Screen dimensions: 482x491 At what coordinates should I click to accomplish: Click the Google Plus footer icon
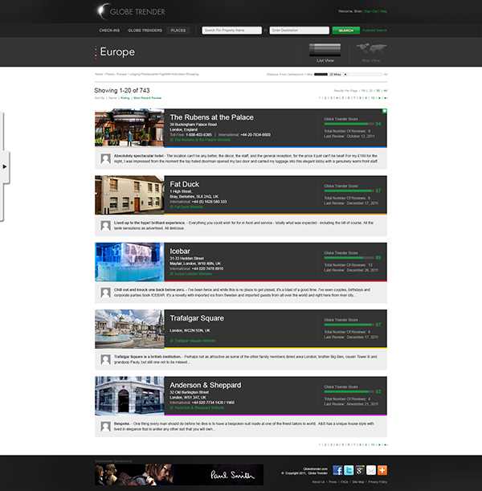pos(360,470)
